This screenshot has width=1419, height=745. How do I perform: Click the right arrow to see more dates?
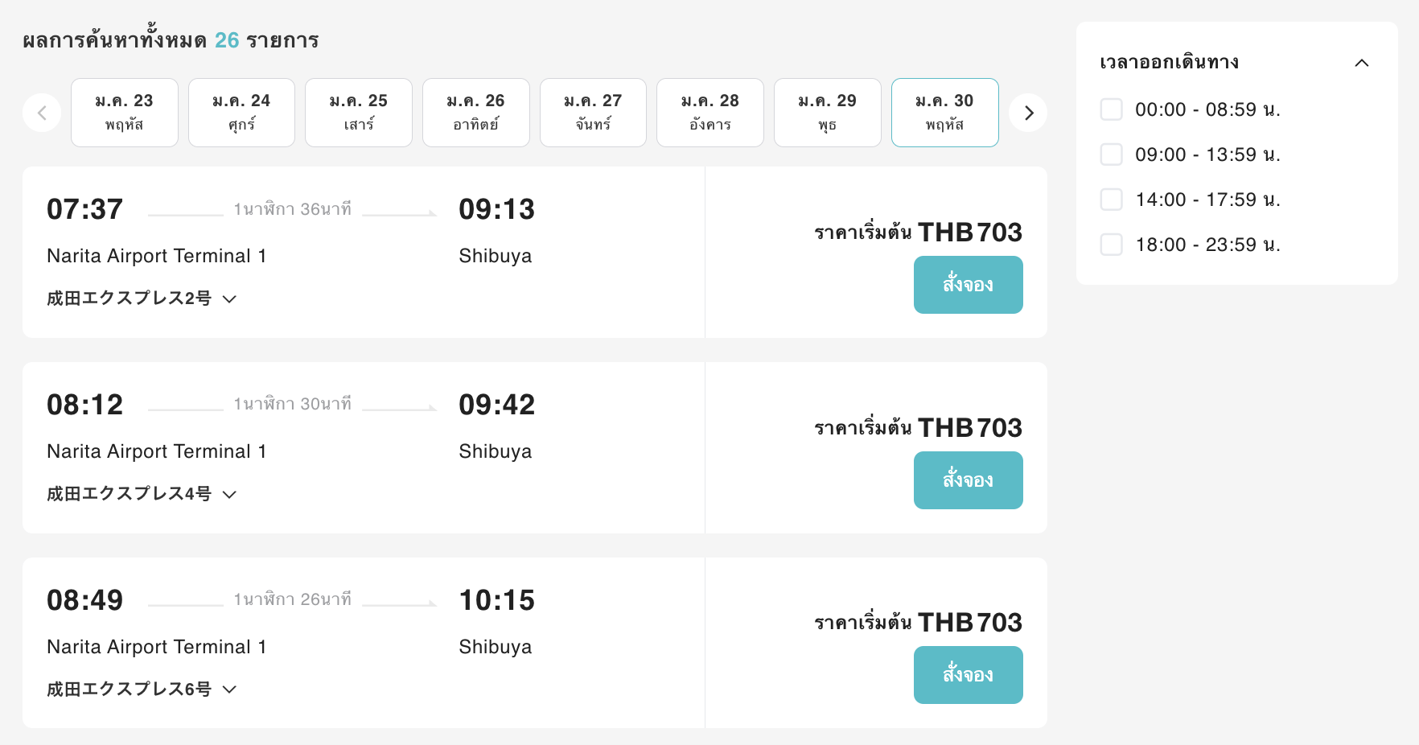pyautogui.click(x=1028, y=113)
